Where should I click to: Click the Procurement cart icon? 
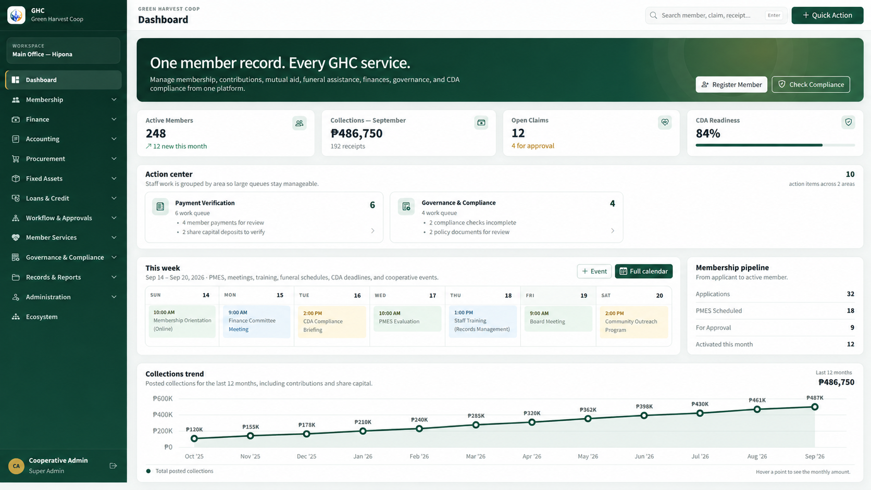point(16,159)
